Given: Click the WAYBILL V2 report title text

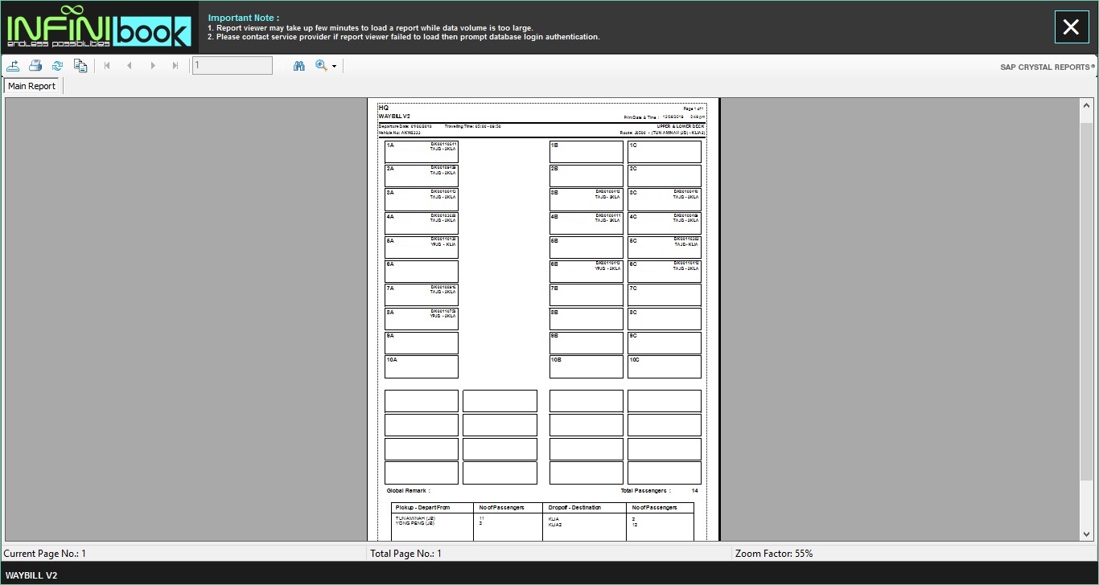Looking at the screenshot, I should pos(394,116).
